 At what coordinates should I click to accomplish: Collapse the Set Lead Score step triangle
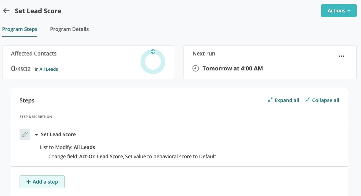pos(36,135)
